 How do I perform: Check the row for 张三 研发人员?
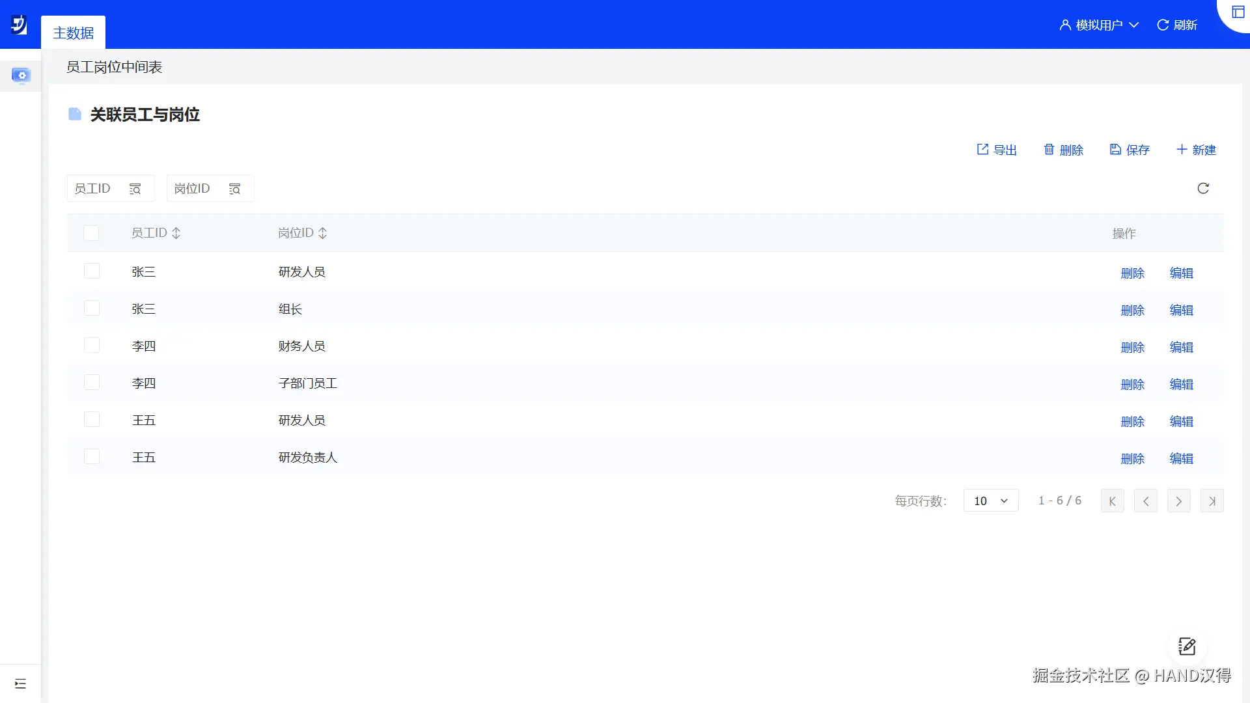point(92,271)
